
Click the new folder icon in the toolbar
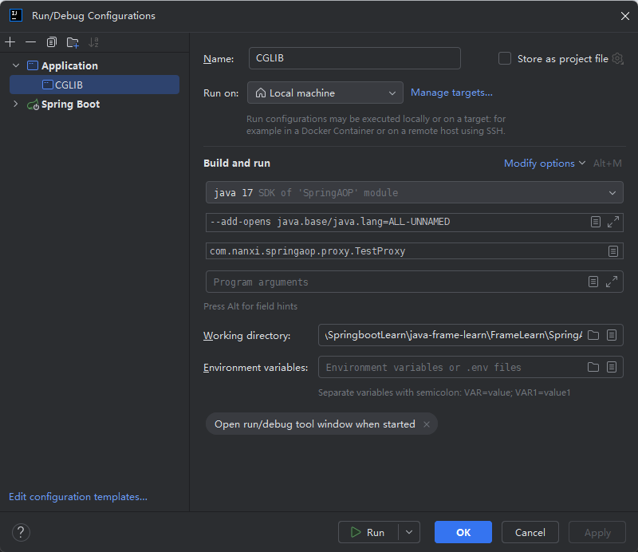(x=73, y=42)
